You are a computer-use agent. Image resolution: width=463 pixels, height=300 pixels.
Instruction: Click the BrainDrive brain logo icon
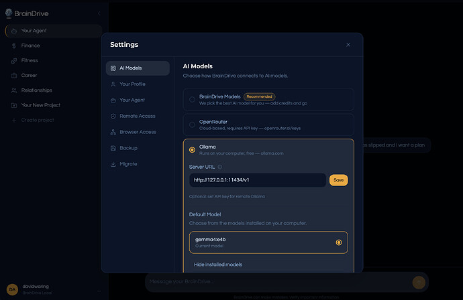(x=9, y=13)
